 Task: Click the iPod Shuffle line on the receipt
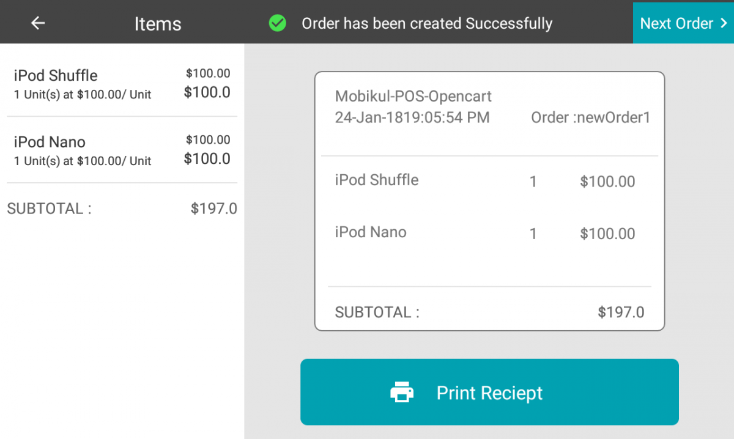(376, 180)
